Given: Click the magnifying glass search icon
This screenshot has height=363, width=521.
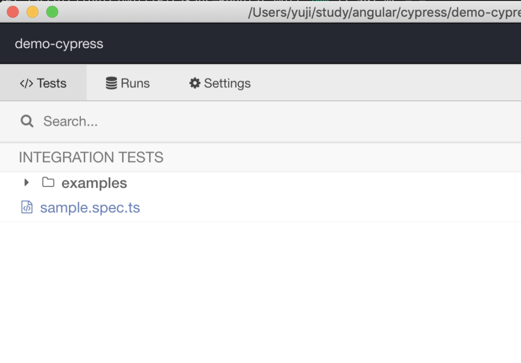Looking at the screenshot, I should 27,121.
